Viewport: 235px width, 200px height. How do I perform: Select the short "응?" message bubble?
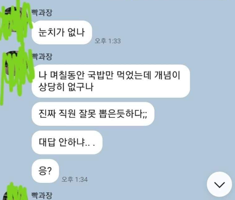click(x=45, y=171)
